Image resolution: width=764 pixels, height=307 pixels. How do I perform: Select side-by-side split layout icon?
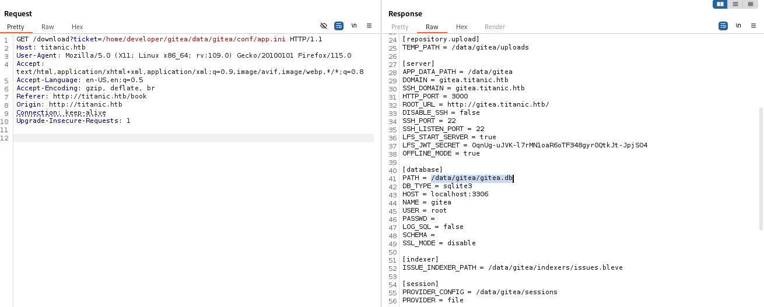pyautogui.click(x=720, y=4)
